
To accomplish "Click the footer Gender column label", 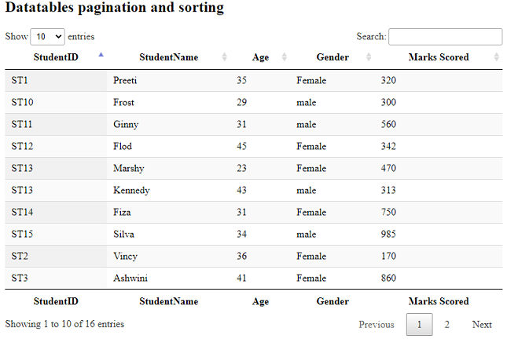I will coord(332,301).
